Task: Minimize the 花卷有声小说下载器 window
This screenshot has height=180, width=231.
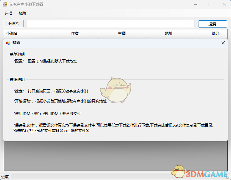Action: pyautogui.click(x=195, y=4)
